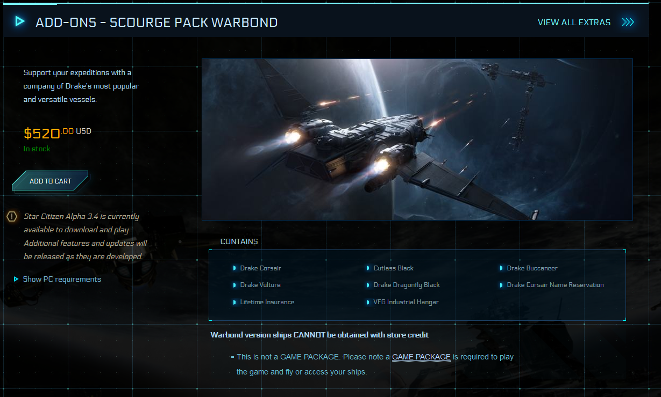Open the View All Extras link
This screenshot has width=661, height=397.
click(574, 23)
